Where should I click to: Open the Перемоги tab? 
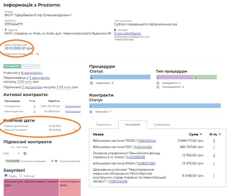point(103,124)
